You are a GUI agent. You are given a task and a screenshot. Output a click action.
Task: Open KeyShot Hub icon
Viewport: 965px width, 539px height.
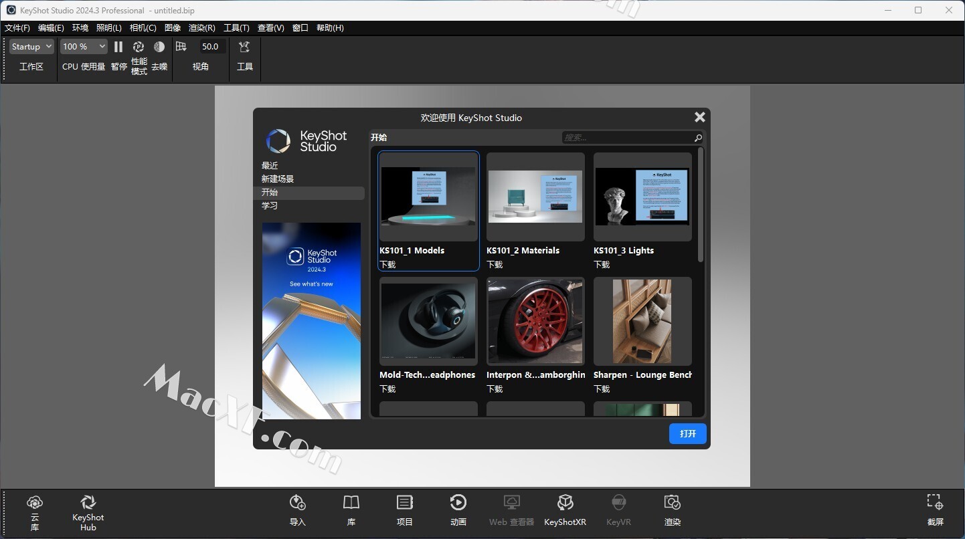pos(88,502)
